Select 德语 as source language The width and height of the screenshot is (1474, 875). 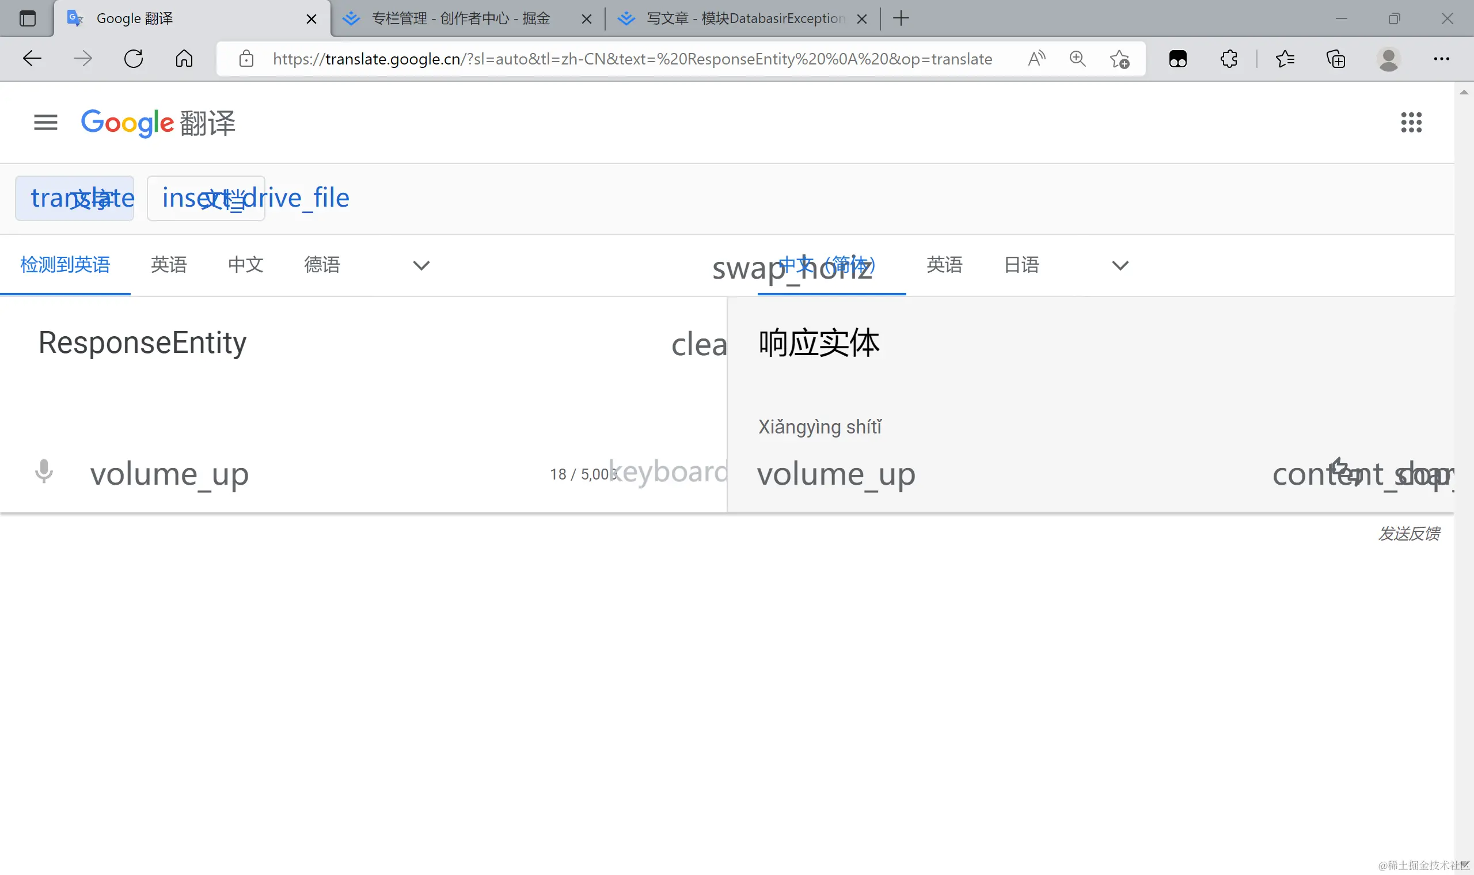click(x=322, y=265)
